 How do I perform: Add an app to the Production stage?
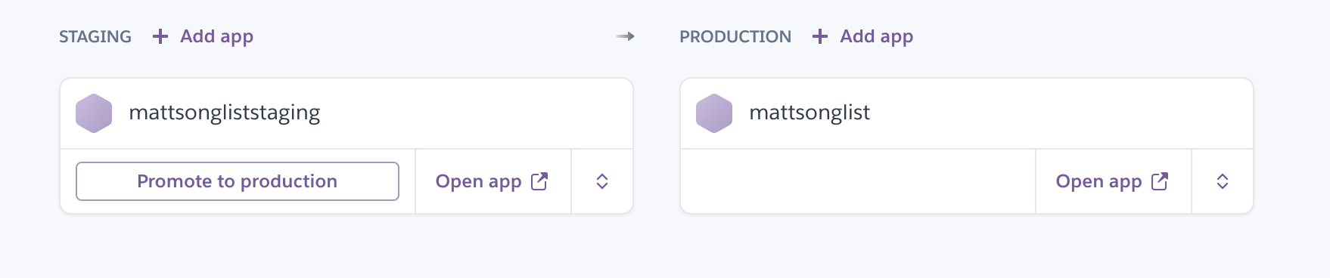click(862, 36)
